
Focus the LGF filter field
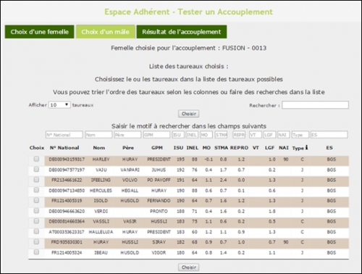point(269,135)
